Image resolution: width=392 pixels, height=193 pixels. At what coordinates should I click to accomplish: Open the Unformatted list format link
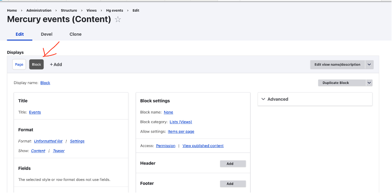click(x=48, y=141)
